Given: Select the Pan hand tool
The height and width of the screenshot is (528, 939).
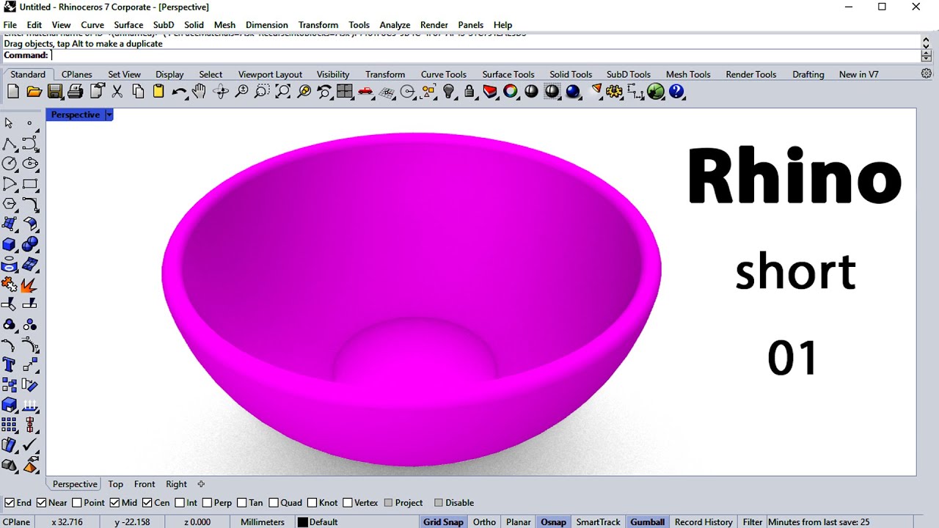Looking at the screenshot, I should pyautogui.click(x=200, y=92).
